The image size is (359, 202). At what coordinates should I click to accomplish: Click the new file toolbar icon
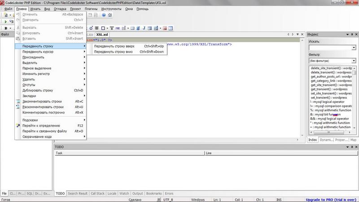[x=6, y=15]
